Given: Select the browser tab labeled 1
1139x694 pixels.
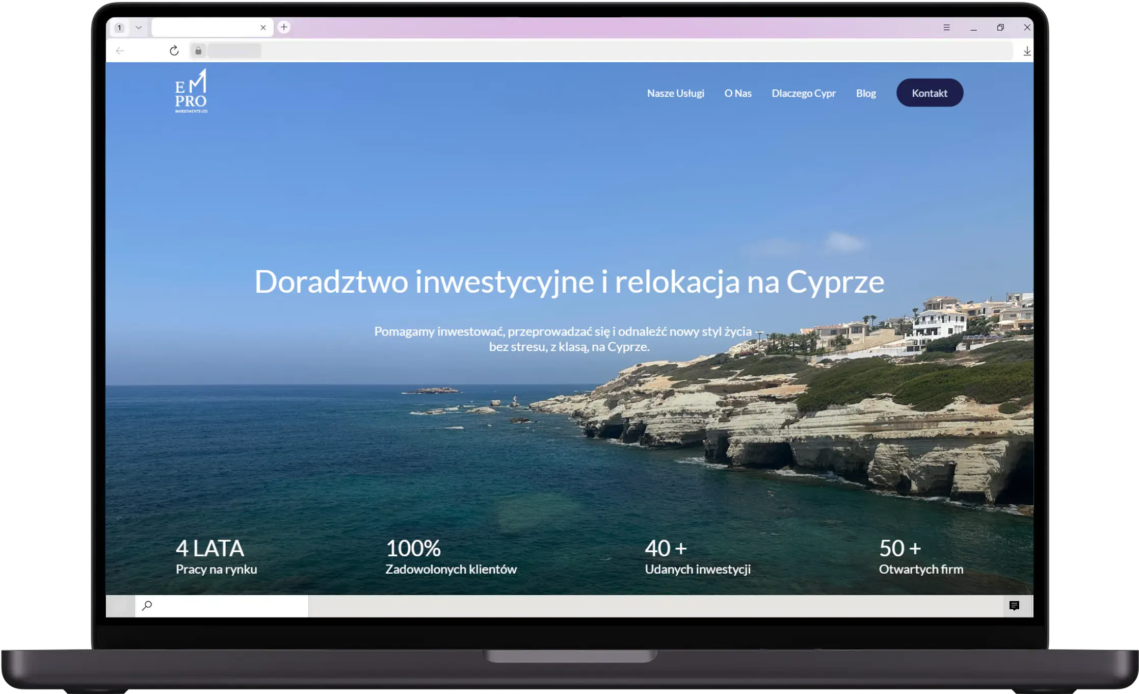Looking at the screenshot, I should (120, 28).
